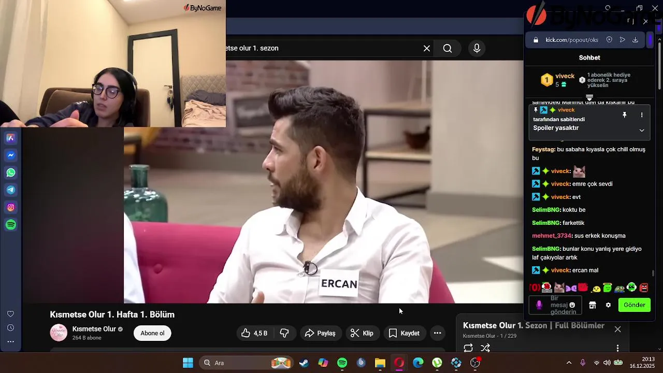663x373 pixels.
Task: Share the video via Paylaş
Action: coord(320,333)
